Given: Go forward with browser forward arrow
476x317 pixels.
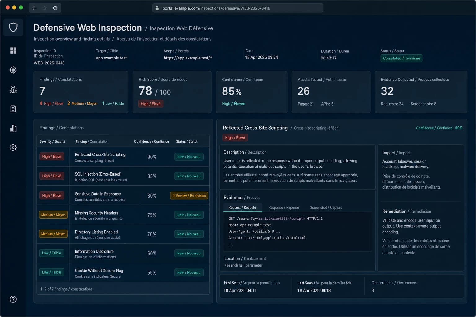Looking at the screenshot, I should [45, 8].
